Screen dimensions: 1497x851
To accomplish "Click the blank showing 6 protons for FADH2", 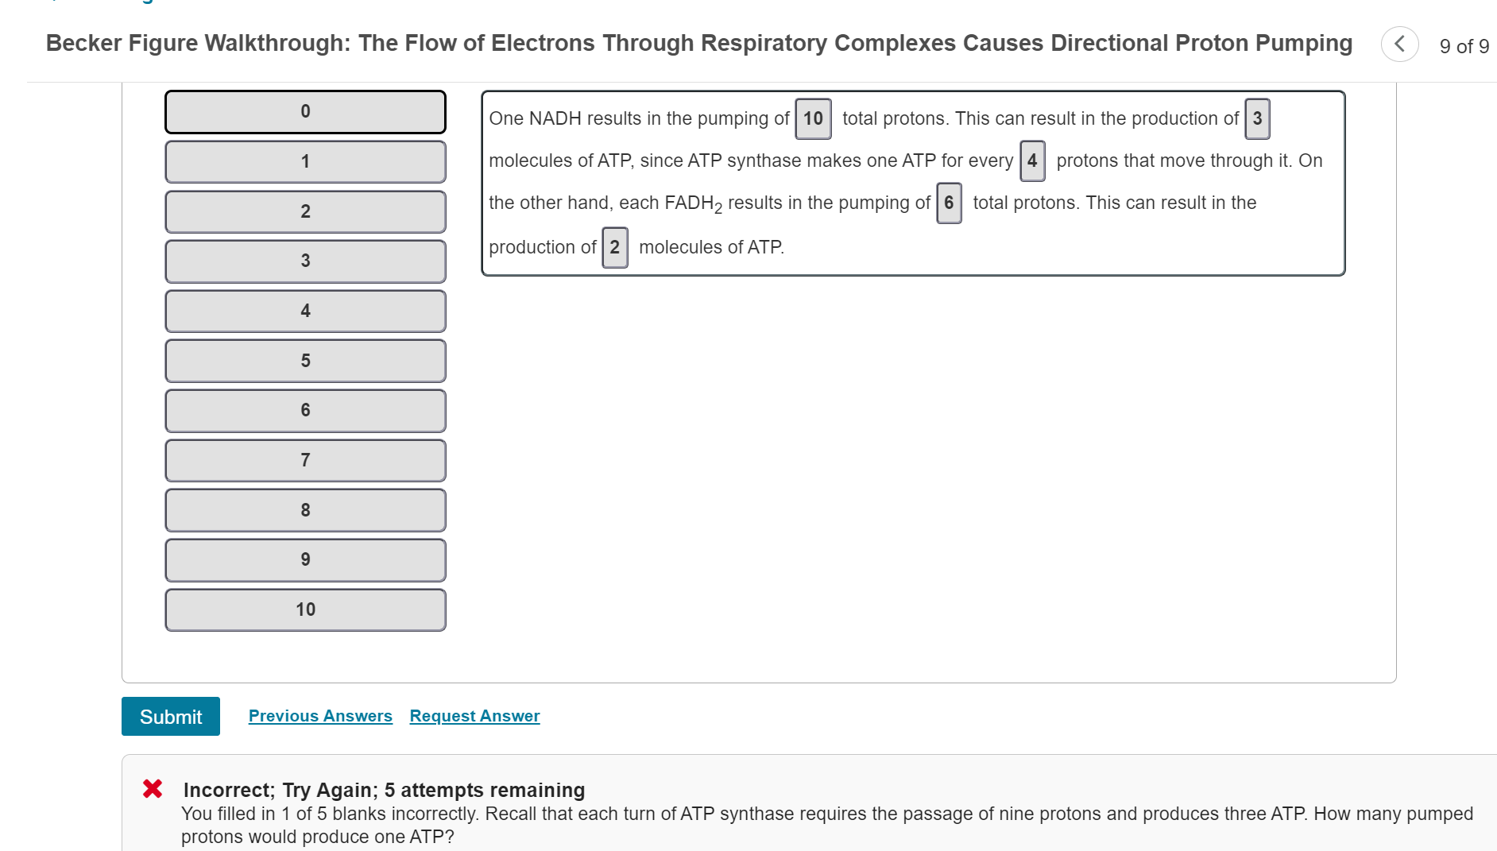I will coord(948,203).
